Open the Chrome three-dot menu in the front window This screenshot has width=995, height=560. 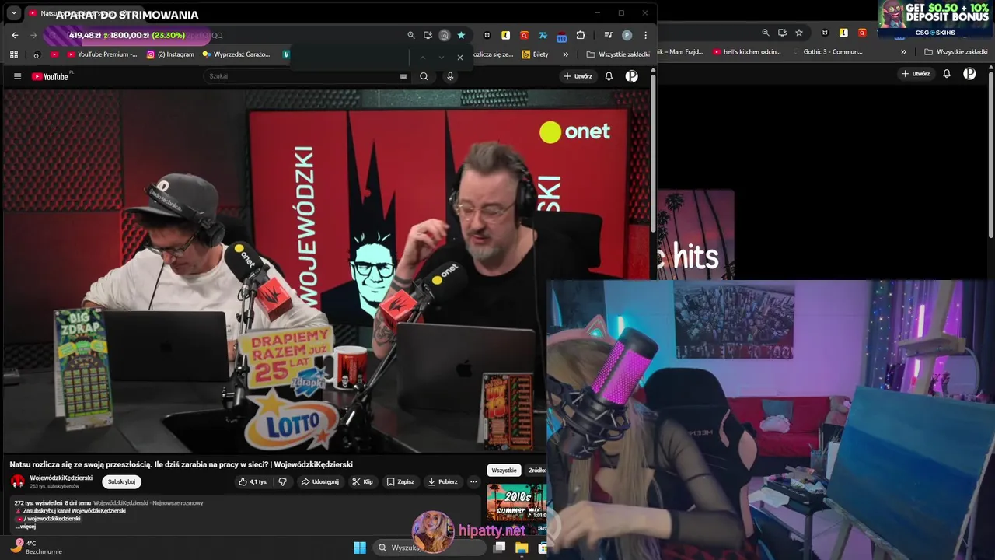pos(645,35)
